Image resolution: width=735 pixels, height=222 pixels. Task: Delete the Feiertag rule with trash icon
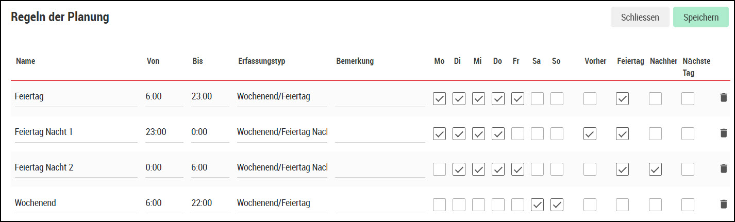pos(723,97)
